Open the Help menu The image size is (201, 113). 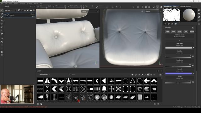click(x=41, y=4)
